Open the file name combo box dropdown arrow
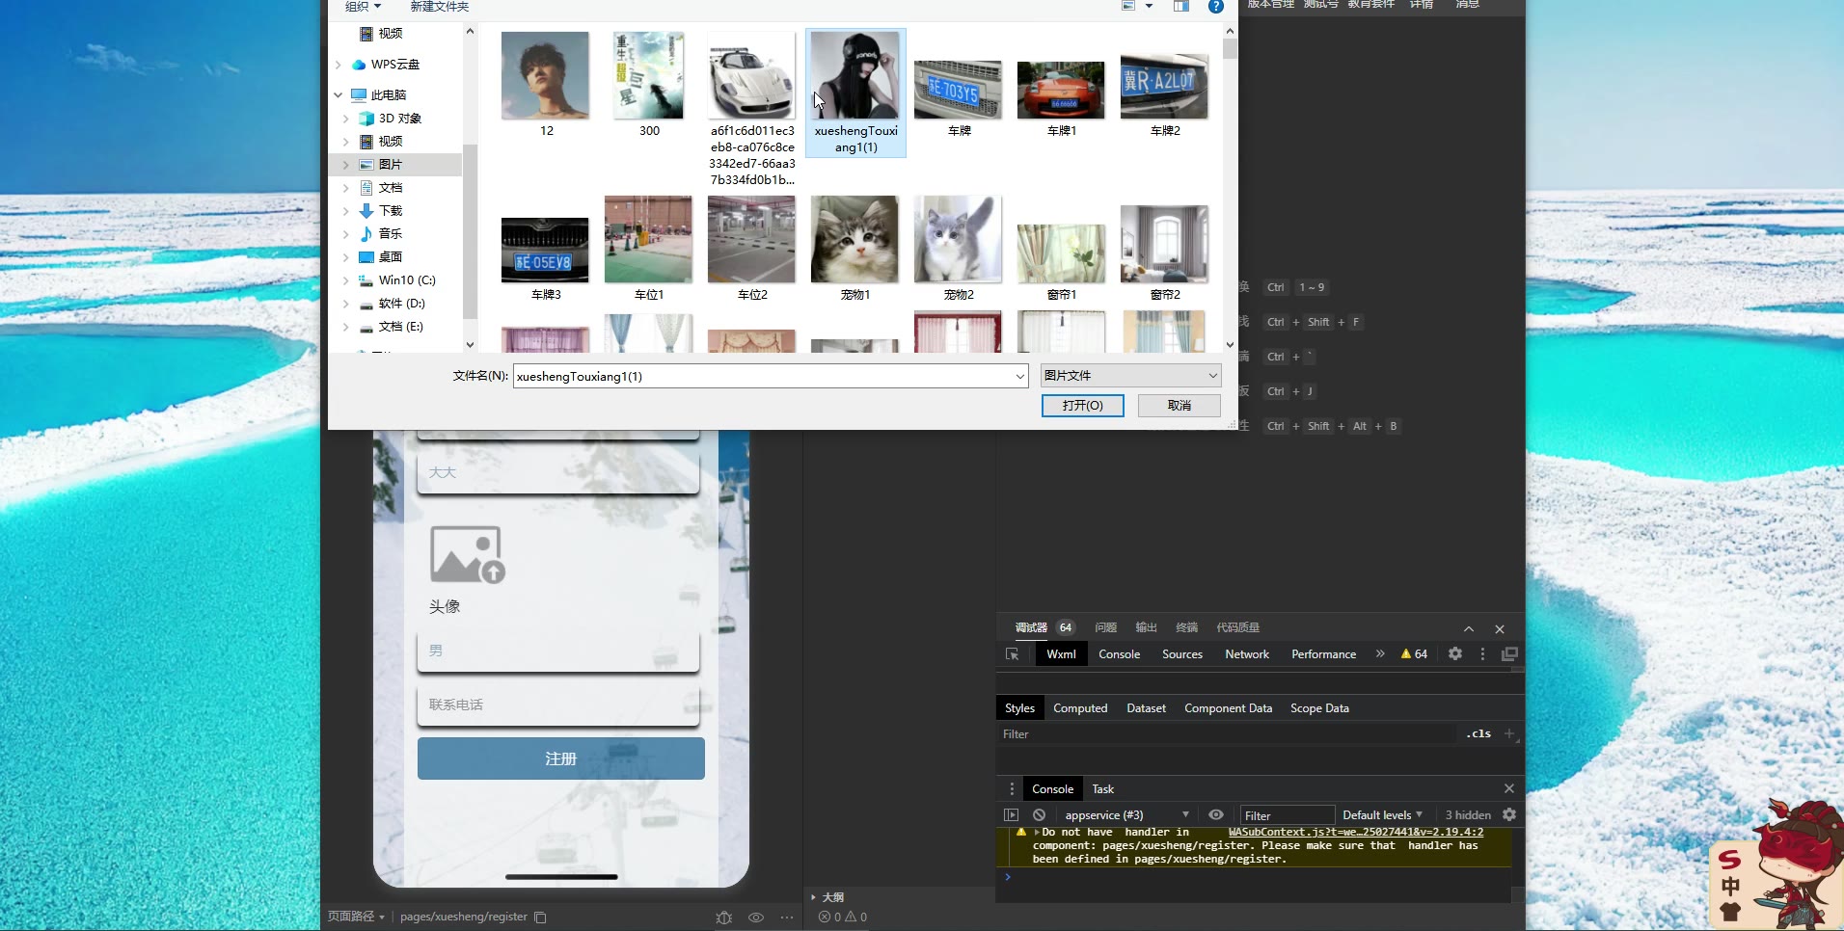Image resolution: width=1844 pixels, height=931 pixels. (1020, 376)
